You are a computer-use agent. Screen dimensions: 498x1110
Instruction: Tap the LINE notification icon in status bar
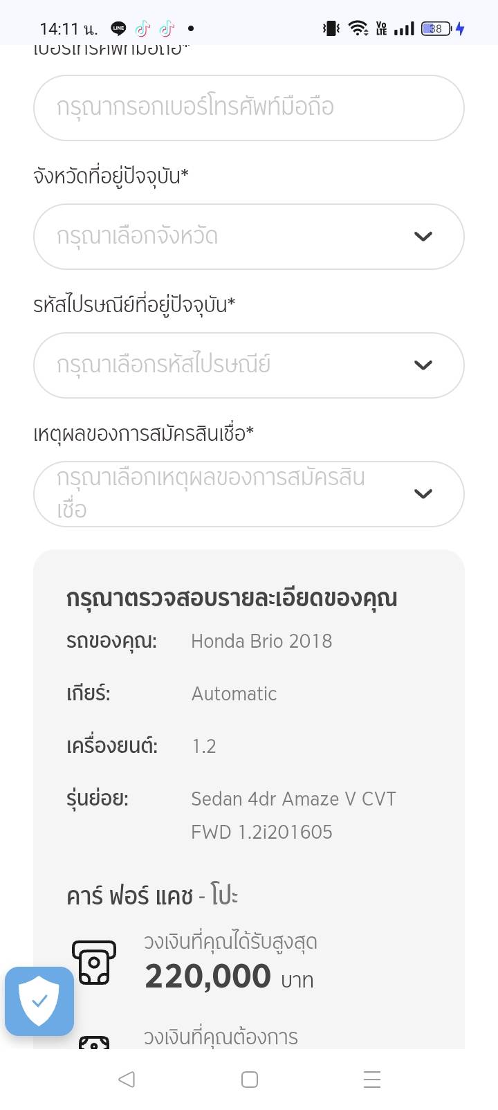click(119, 28)
